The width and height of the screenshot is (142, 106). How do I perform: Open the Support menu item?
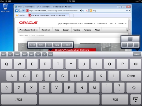coord(66,30)
